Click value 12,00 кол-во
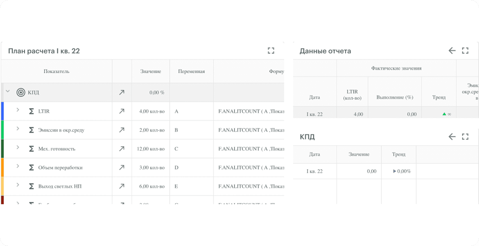 151,149
